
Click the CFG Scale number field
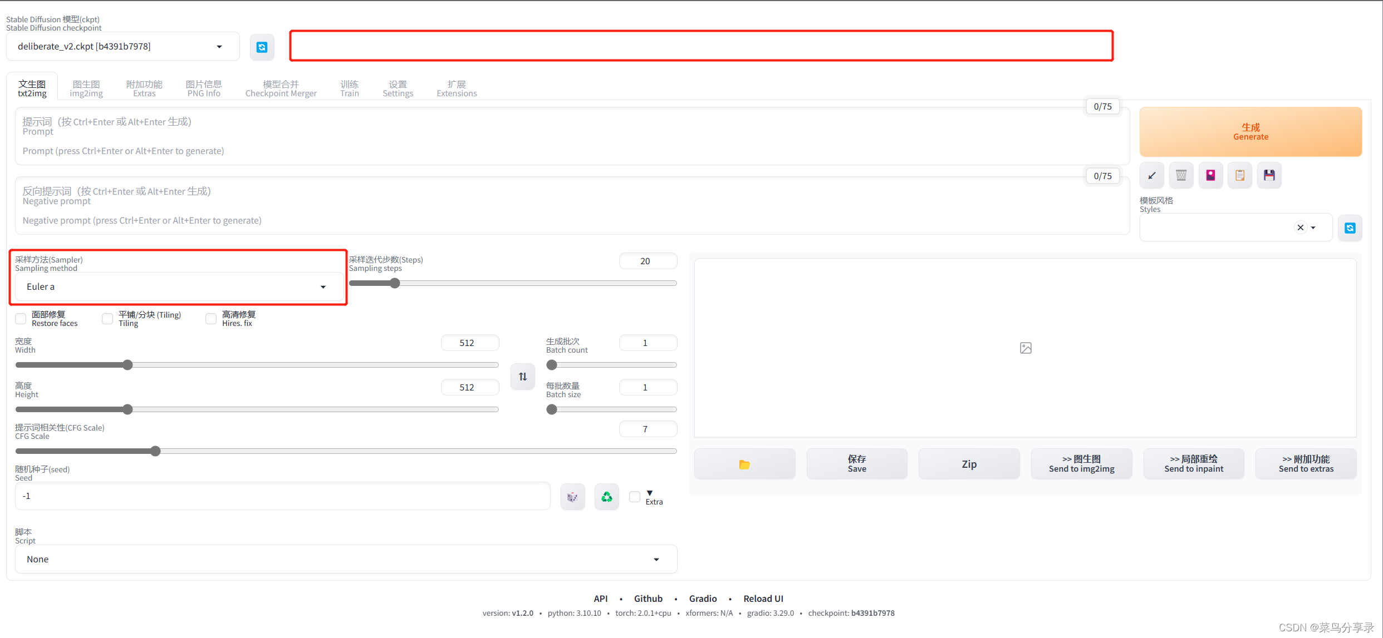tap(648, 429)
